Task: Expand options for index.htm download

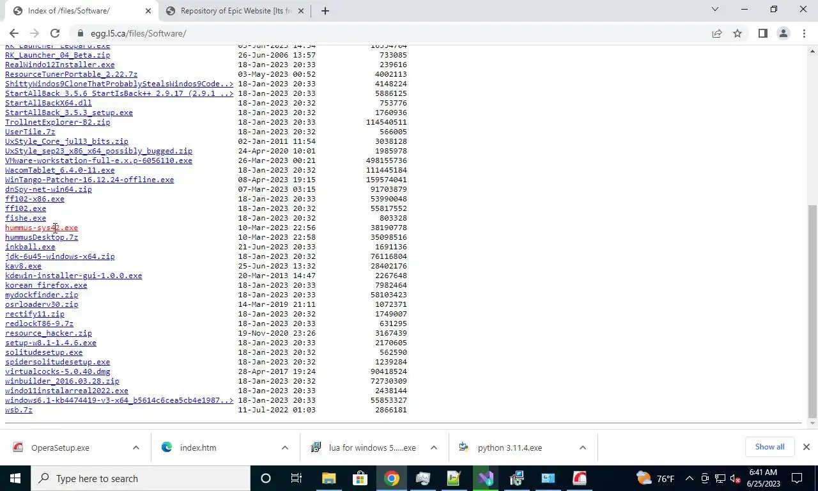Action: (284, 448)
